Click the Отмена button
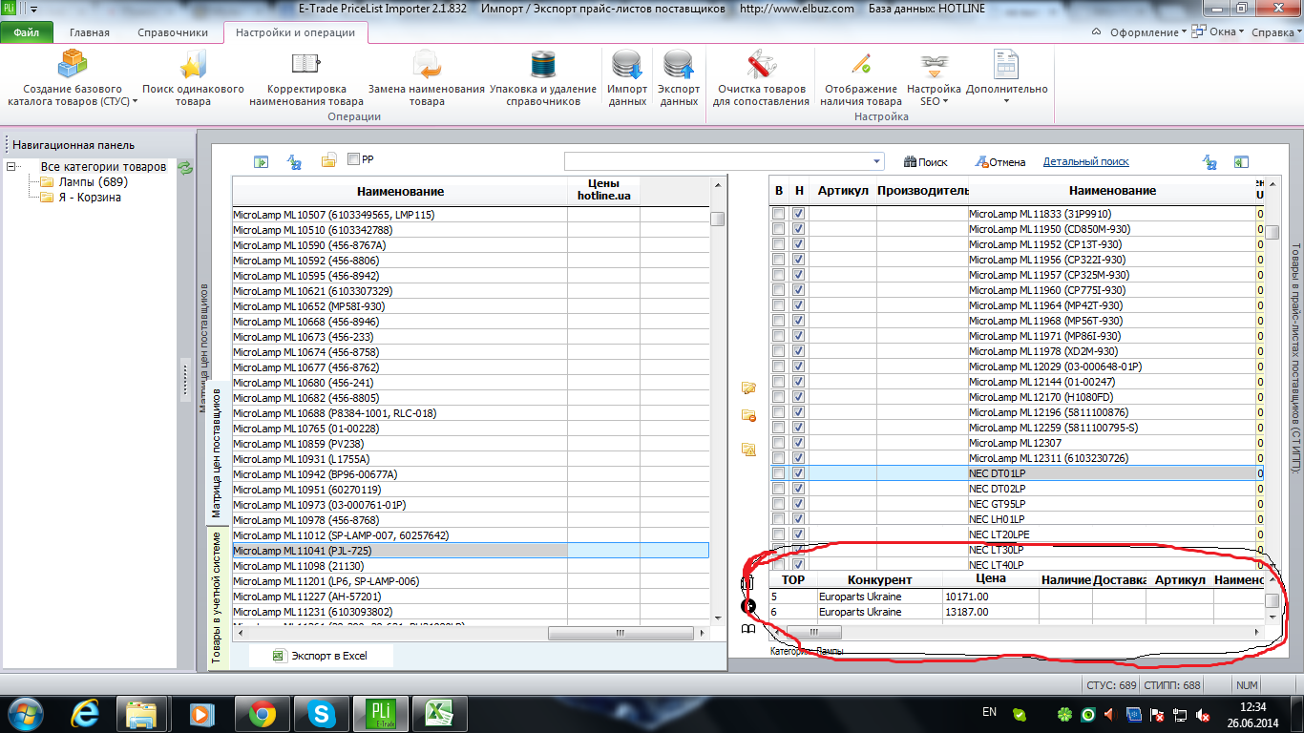The image size is (1304, 733). 999,162
